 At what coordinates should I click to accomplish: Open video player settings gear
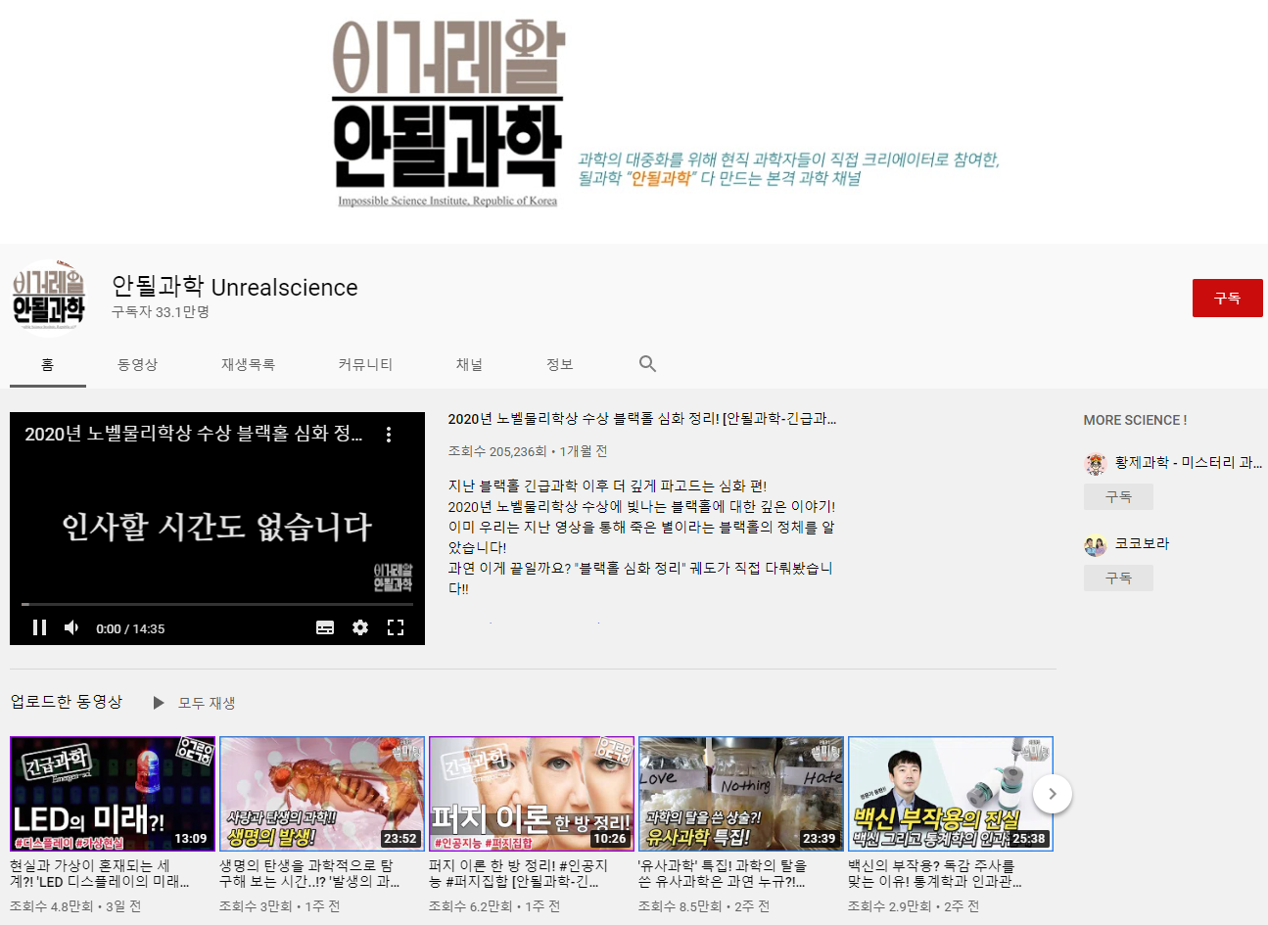pyautogui.click(x=360, y=627)
